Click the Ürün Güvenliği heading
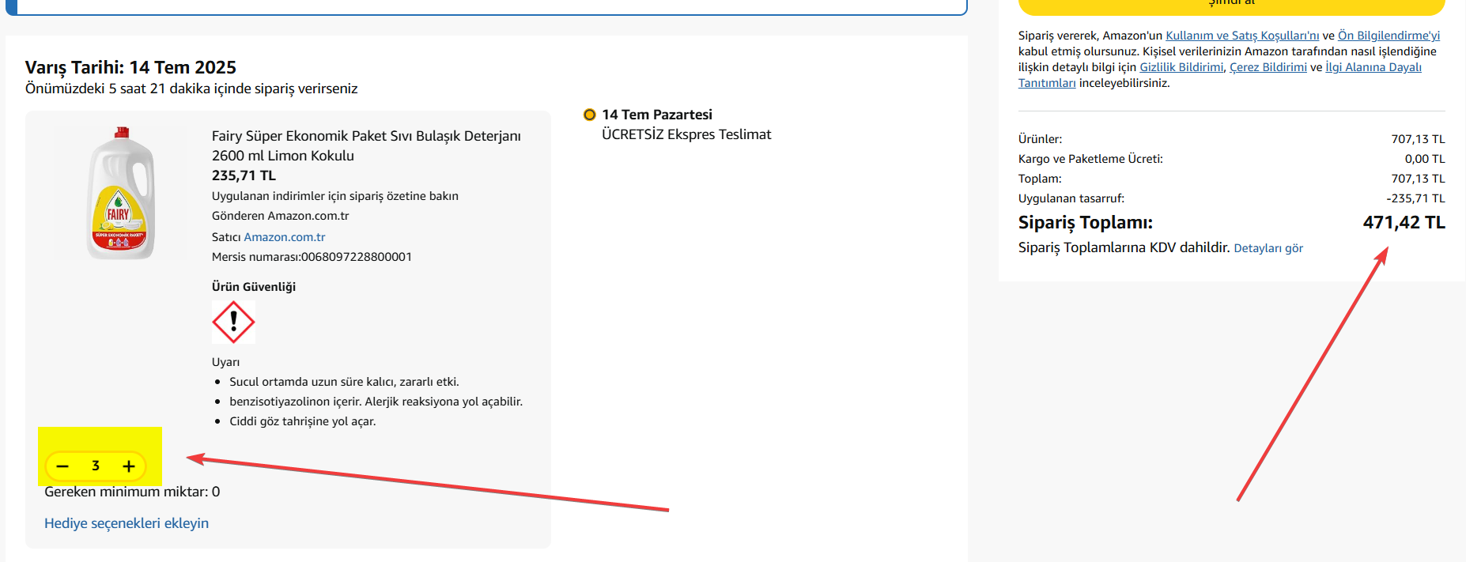This screenshot has width=1466, height=562. [254, 287]
